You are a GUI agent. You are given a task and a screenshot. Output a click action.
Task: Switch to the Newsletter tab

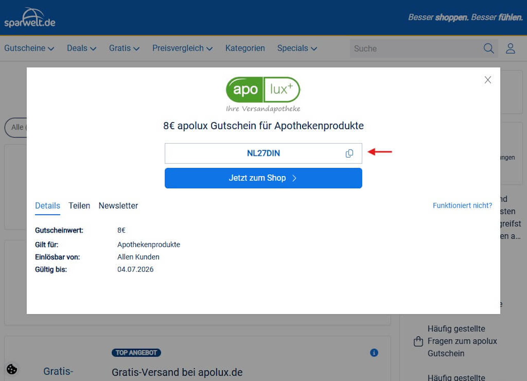118,206
